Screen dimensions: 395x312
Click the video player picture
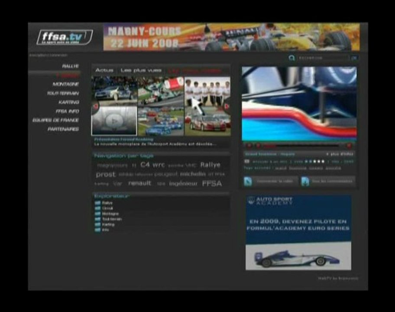[x=299, y=104]
